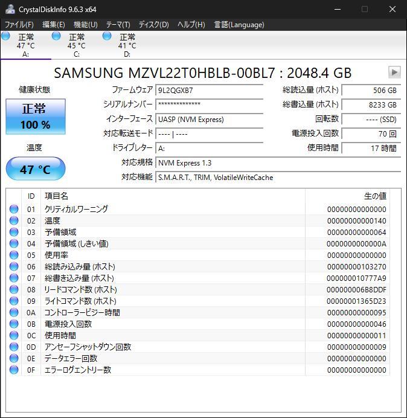Click raw value 000000006B8DDF
The image size is (407, 418).
pyautogui.click(x=356, y=290)
